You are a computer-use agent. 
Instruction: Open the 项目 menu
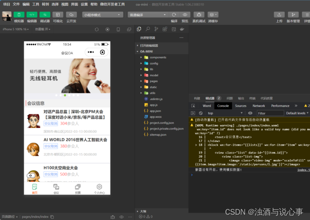pyautogui.click(x=7, y=4)
